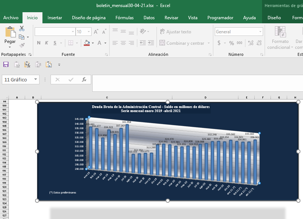Apply fill color paint bucket
303x219 pixels.
point(87,43)
